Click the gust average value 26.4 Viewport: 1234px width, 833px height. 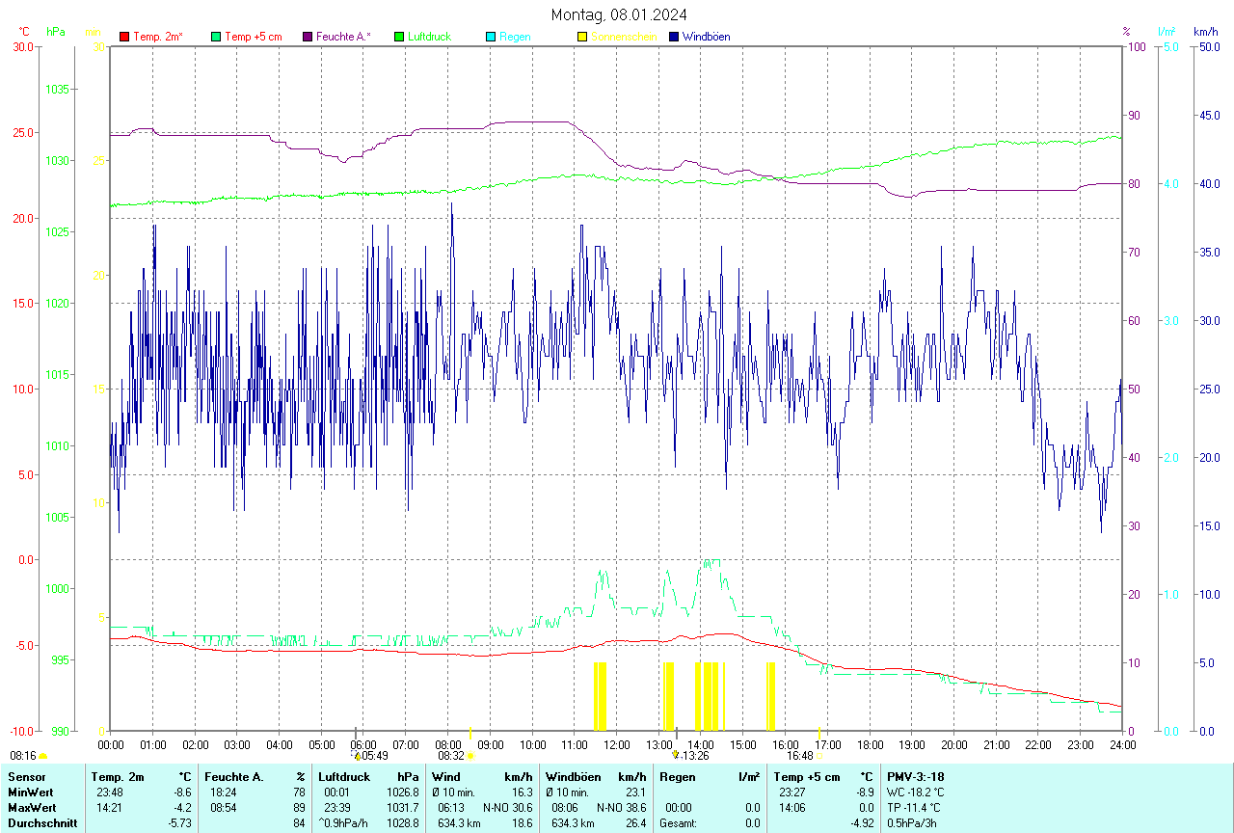click(635, 823)
